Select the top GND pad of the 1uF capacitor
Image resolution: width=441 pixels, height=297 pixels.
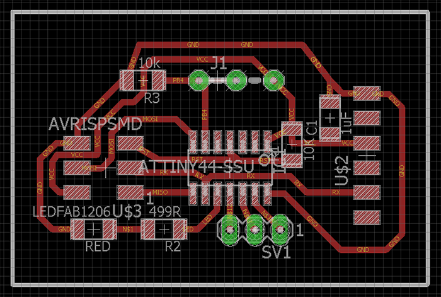[330, 102]
